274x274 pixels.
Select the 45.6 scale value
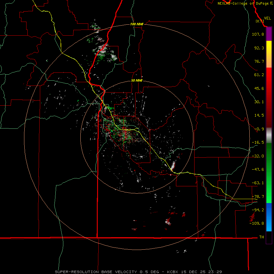(x=259, y=88)
